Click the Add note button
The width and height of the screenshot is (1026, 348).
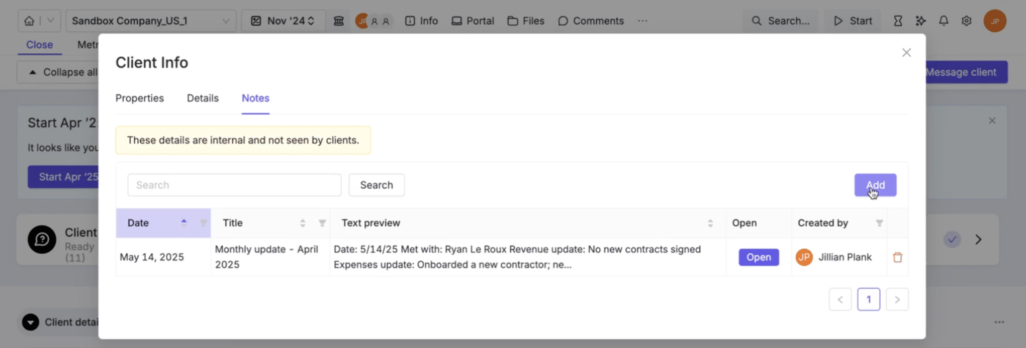(x=875, y=185)
